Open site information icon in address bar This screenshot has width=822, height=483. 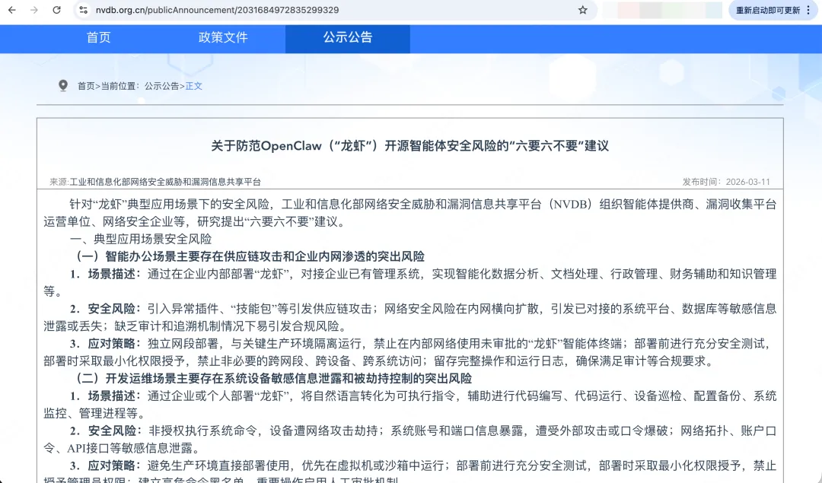click(84, 10)
